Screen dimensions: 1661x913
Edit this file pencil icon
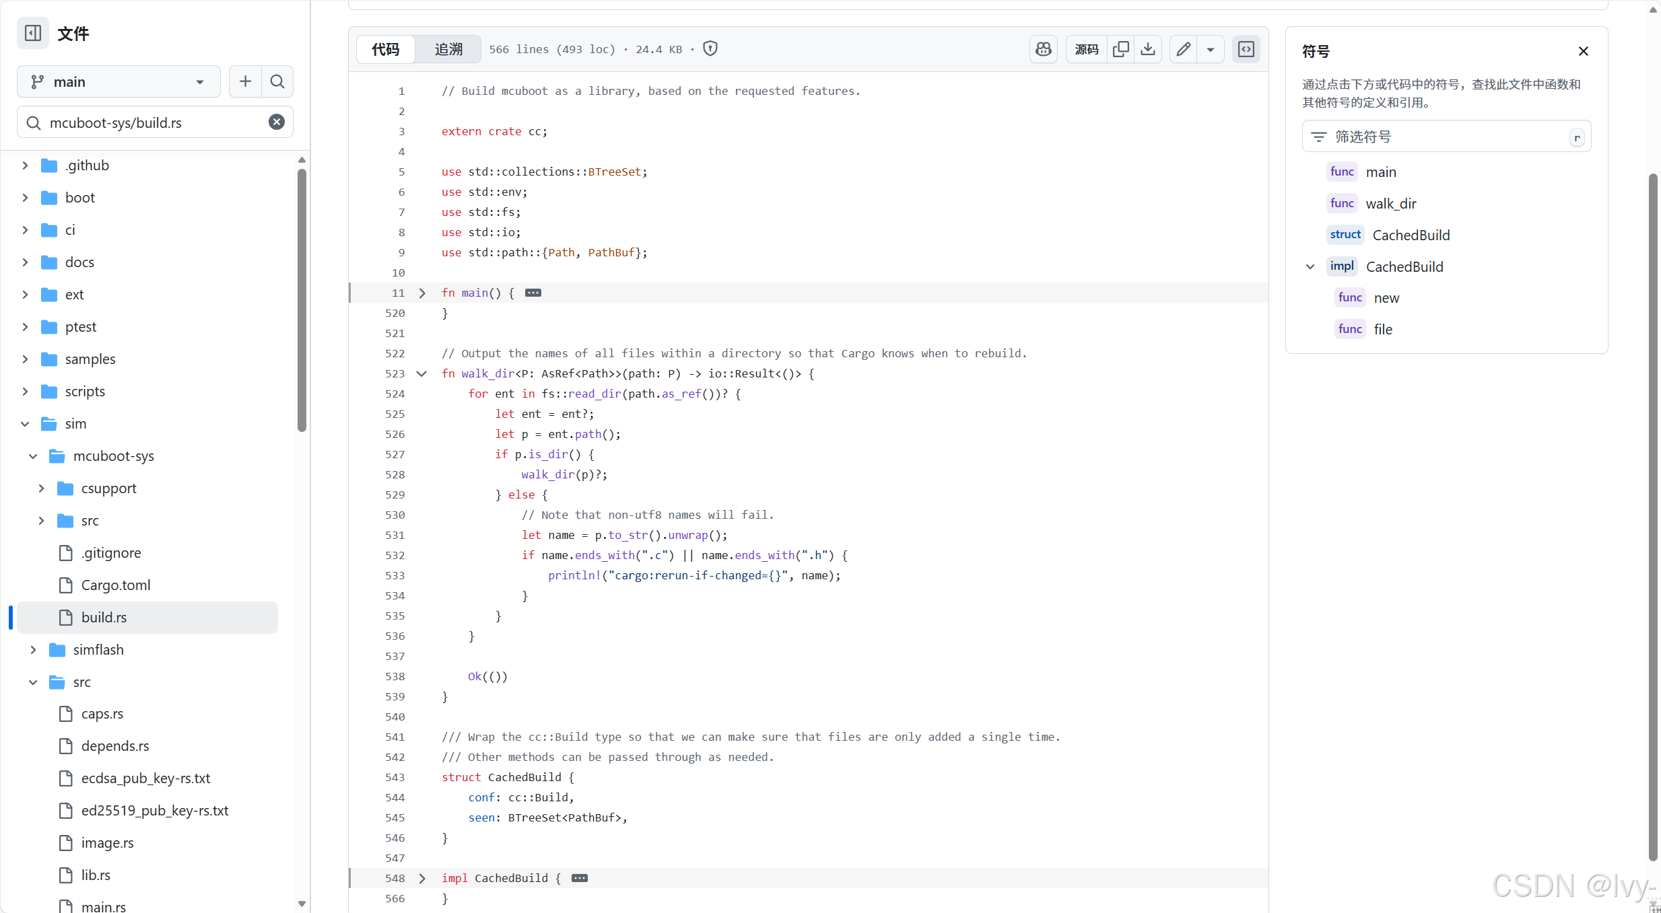(x=1184, y=49)
